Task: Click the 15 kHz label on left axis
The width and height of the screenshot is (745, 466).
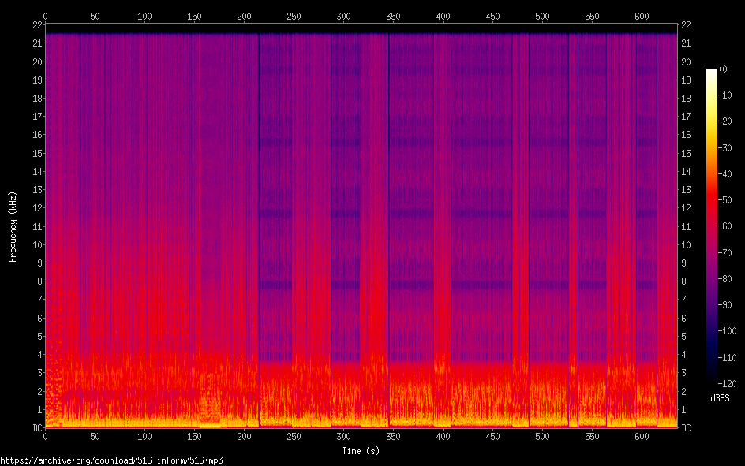Action: coord(37,153)
